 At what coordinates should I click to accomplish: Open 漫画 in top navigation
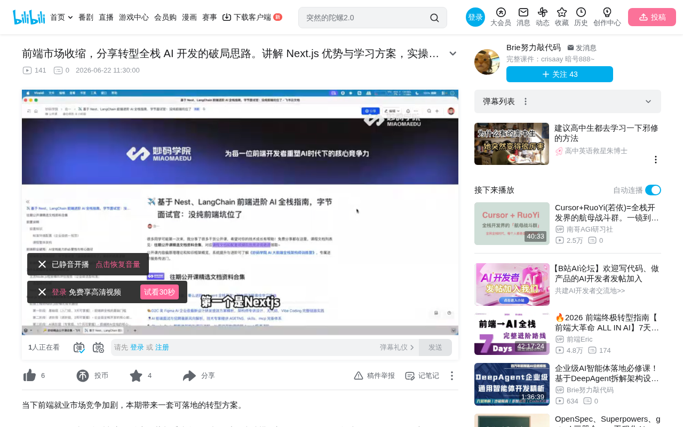[189, 17]
